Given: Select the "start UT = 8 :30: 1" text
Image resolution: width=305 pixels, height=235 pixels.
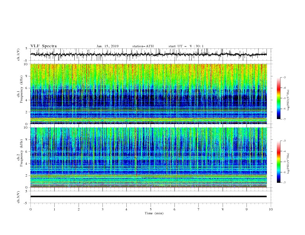Looking at the screenshot, I should 186,46.
